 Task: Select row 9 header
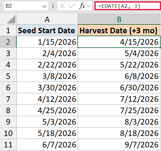[x=8, y=122]
